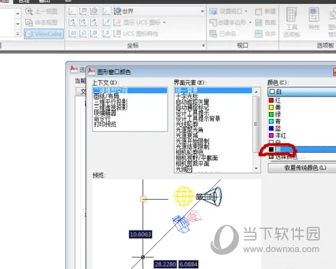This screenshot has width=336, height=269.
Task: Select 二维模型空间 in the context list
Action: point(130,90)
